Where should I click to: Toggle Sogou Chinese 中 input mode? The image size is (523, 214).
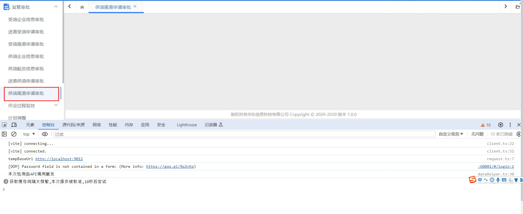click(x=480, y=180)
